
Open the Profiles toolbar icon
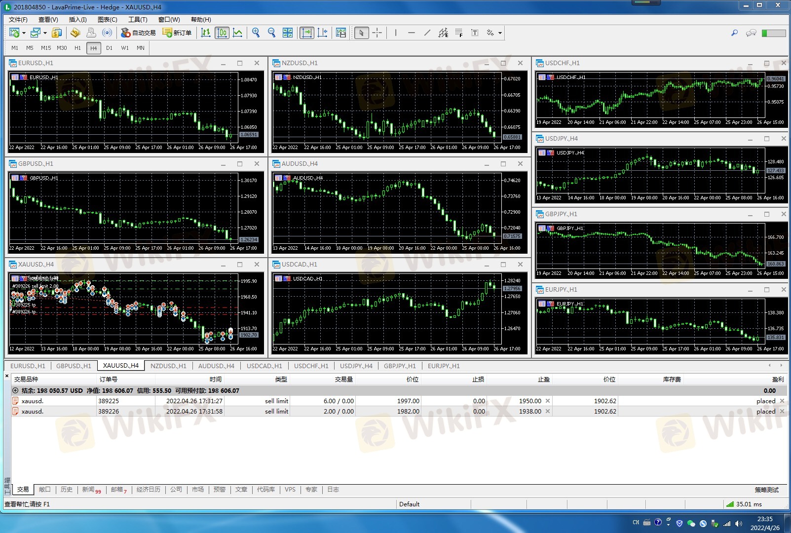(35, 33)
